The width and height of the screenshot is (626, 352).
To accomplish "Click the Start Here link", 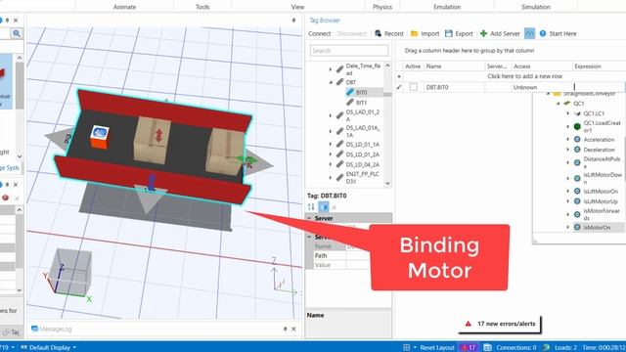I will click(x=562, y=33).
